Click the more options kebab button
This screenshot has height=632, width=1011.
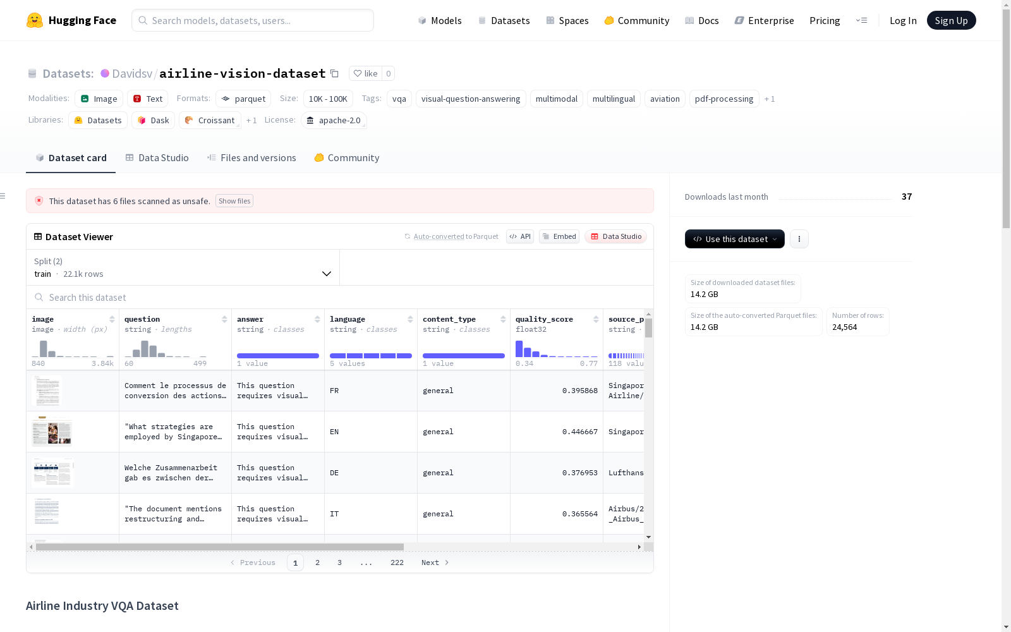[x=799, y=239]
